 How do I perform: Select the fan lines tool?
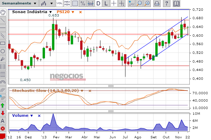pyautogui.click(x=3, y=59)
